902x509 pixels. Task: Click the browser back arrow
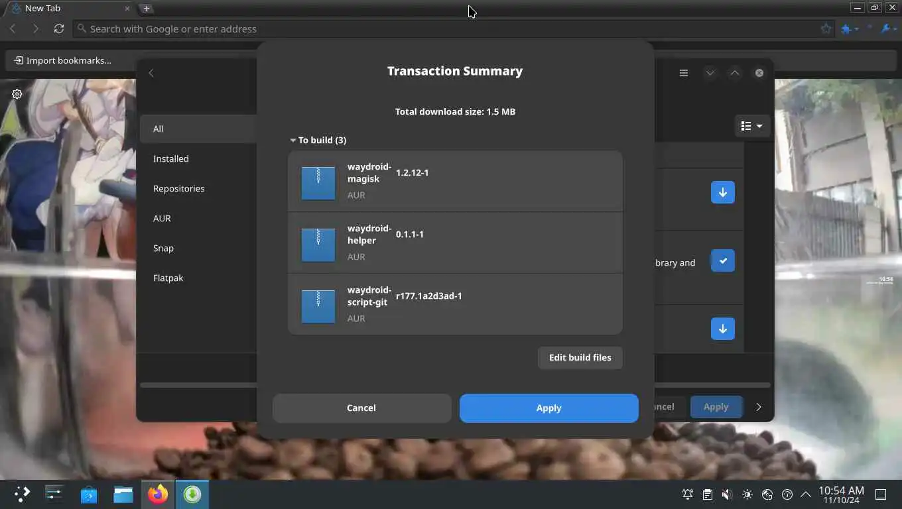(13, 28)
